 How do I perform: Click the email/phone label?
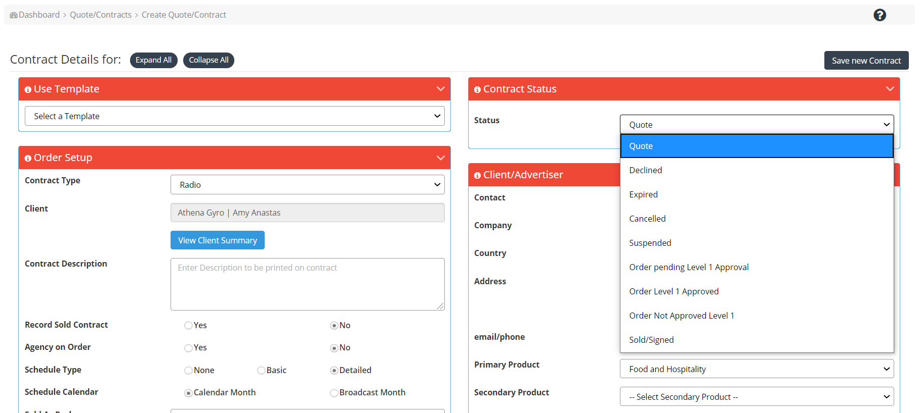(499, 337)
